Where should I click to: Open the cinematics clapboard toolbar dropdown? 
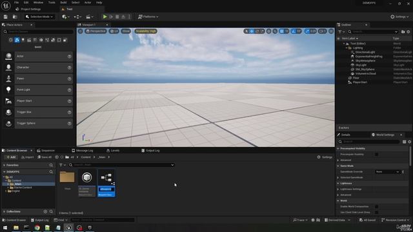pyautogui.click(x=90, y=17)
